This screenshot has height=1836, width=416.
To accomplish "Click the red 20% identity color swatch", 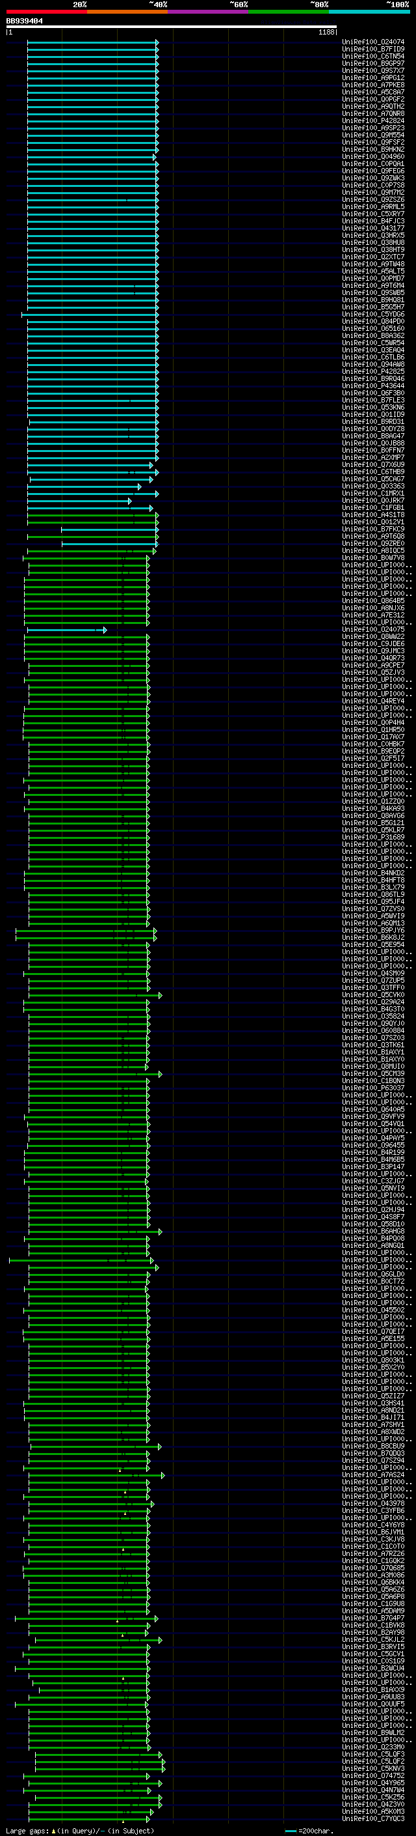I will [x=46, y=12].
